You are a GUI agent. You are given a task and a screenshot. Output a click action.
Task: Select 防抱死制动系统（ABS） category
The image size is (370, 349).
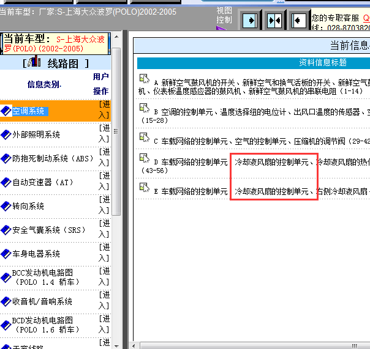click(53, 158)
